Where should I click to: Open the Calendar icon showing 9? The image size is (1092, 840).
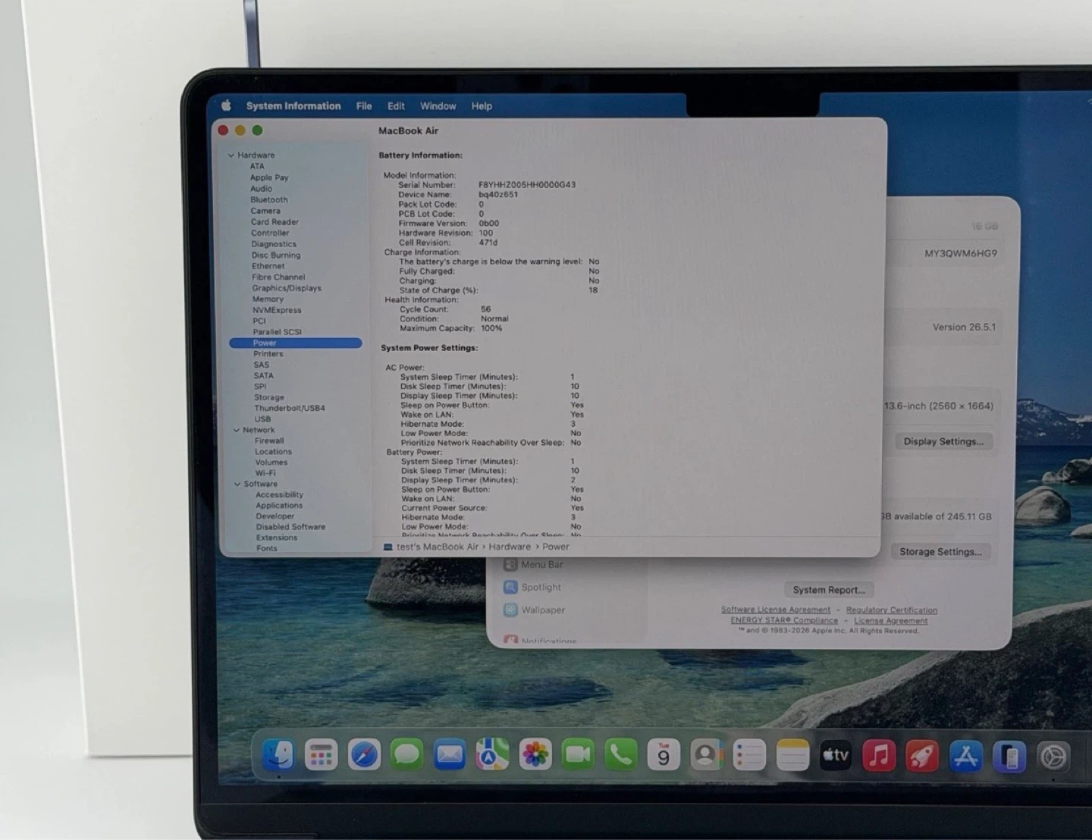(664, 755)
